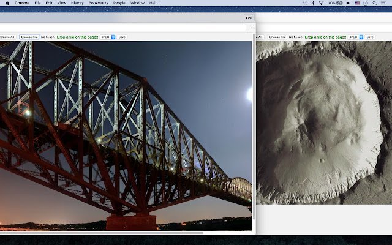This screenshot has width=392, height=245.
Task: Open the Wi-Fi status menu
Action: (321, 3)
